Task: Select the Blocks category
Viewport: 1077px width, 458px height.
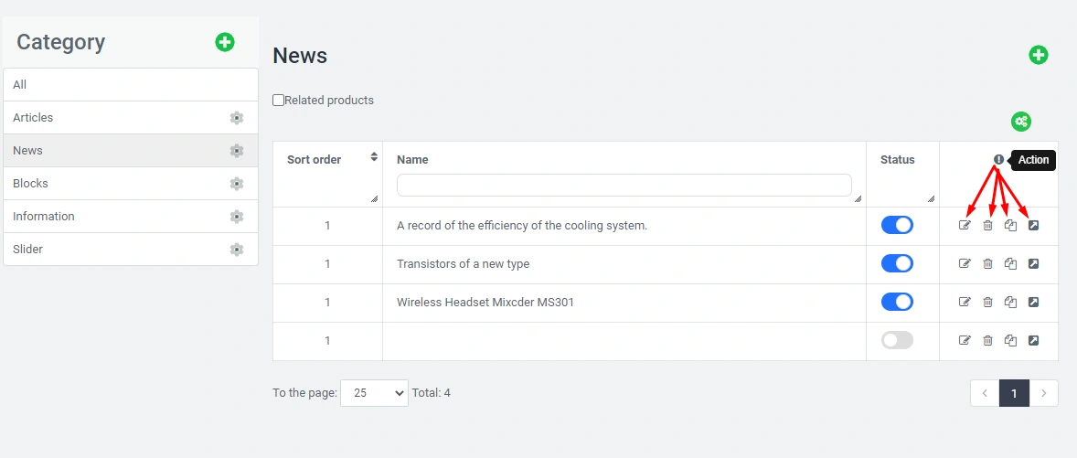Action: 31,184
